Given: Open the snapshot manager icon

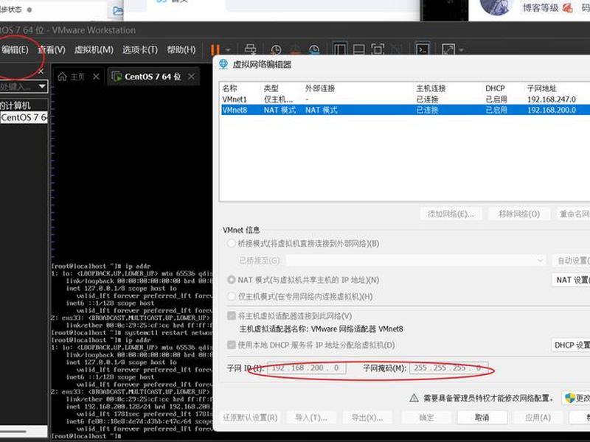Looking at the screenshot, I should pyautogui.click(x=314, y=50).
